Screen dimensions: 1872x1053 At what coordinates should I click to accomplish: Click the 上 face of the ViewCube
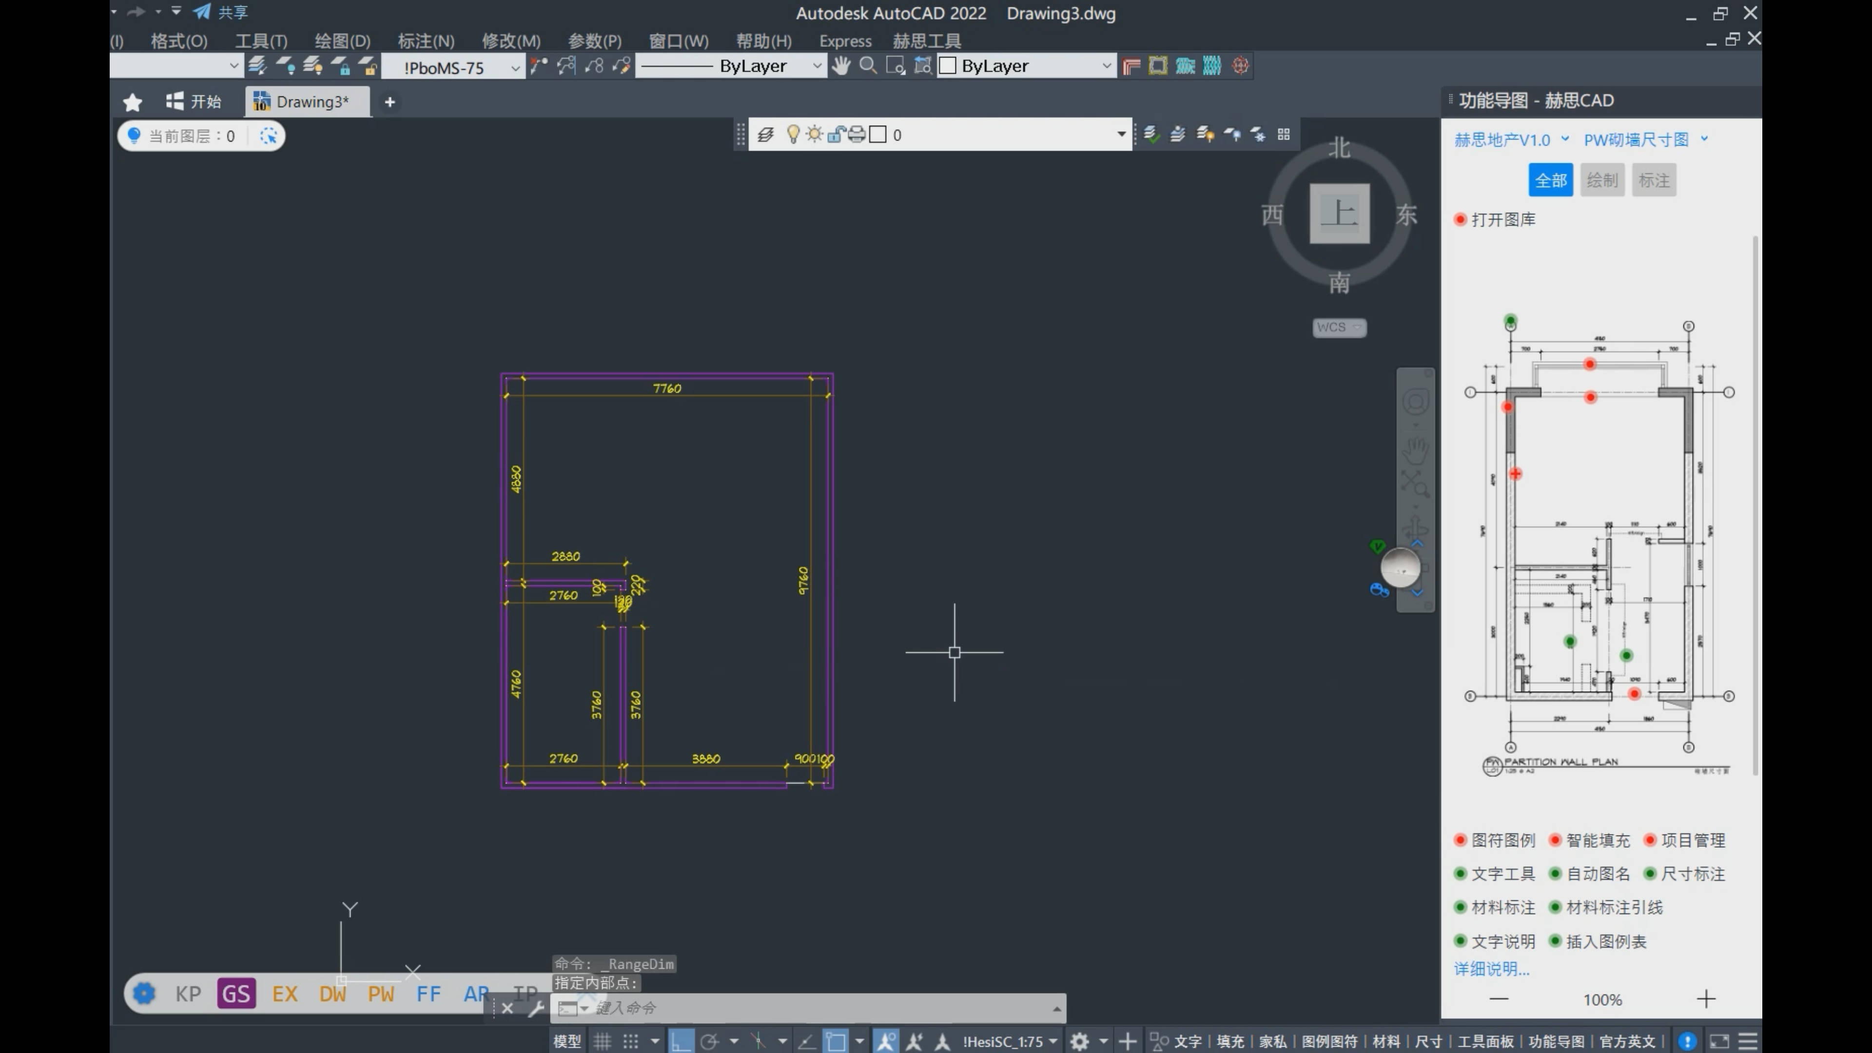pyautogui.click(x=1339, y=214)
